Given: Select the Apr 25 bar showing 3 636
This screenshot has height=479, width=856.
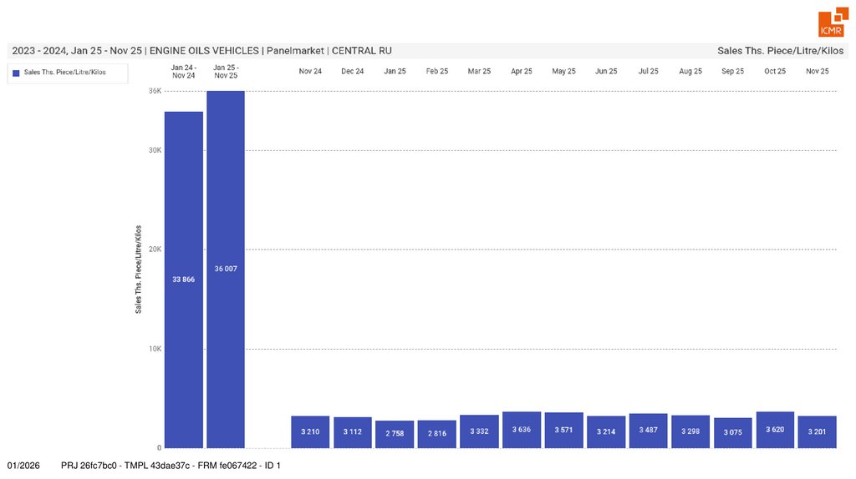Looking at the screenshot, I should pyautogui.click(x=522, y=430).
